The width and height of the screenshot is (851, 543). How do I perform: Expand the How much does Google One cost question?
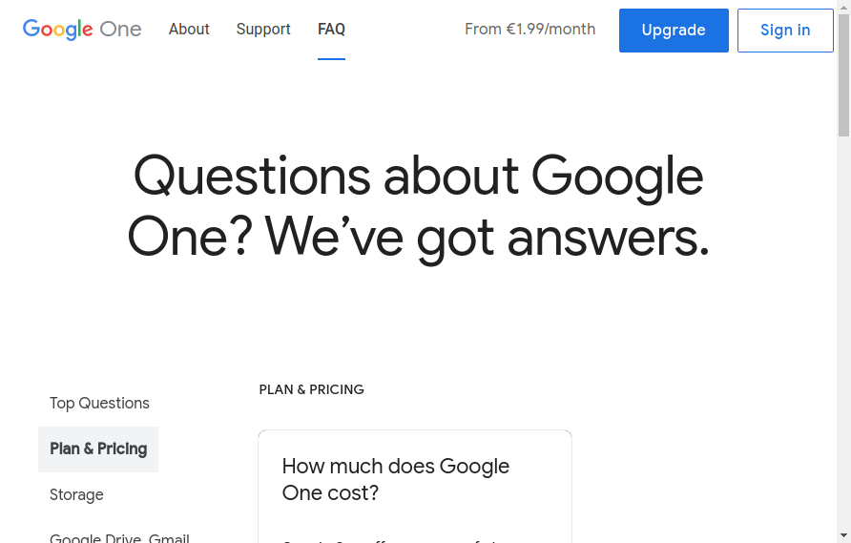tap(396, 479)
